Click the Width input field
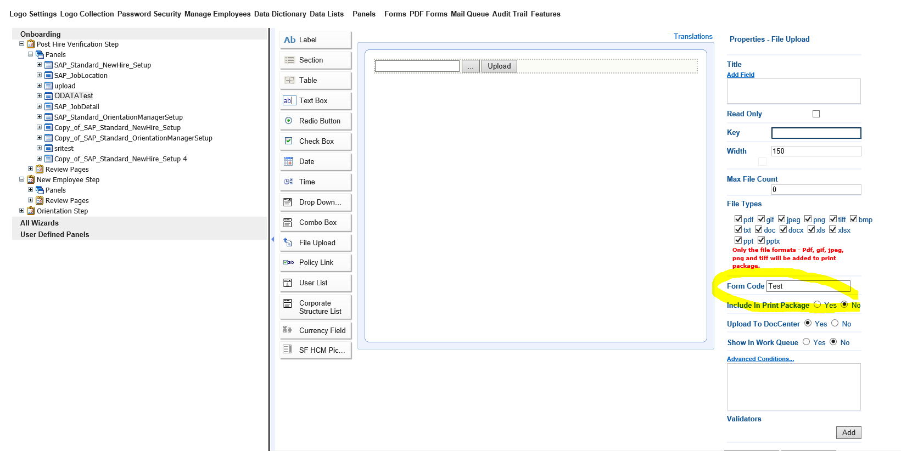 pyautogui.click(x=816, y=151)
